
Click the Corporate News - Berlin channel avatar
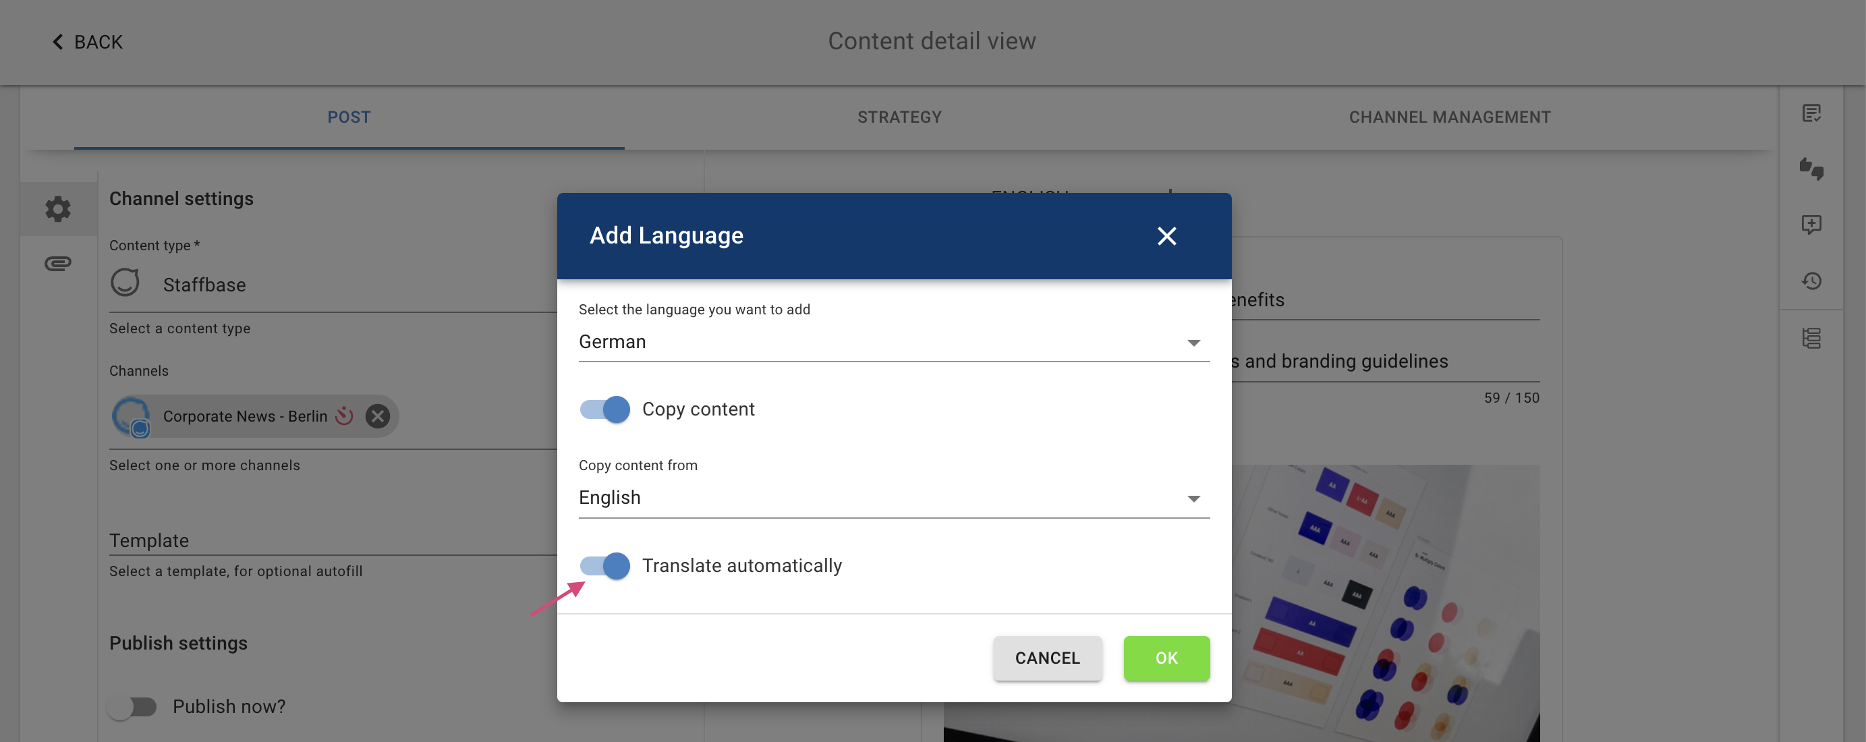click(x=132, y=416)
